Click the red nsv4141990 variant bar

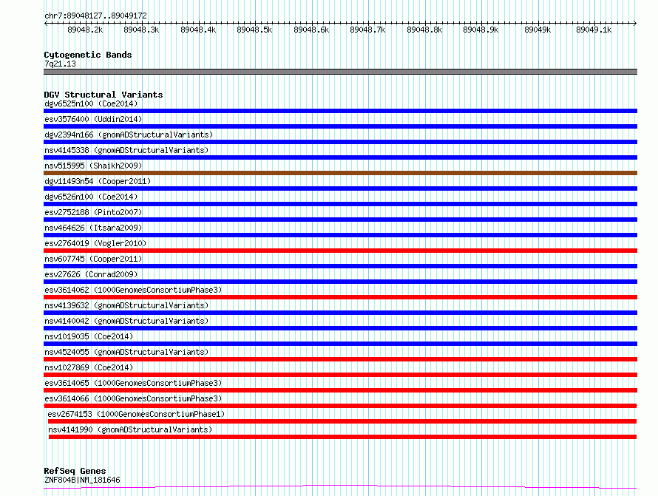click(342, 437)
